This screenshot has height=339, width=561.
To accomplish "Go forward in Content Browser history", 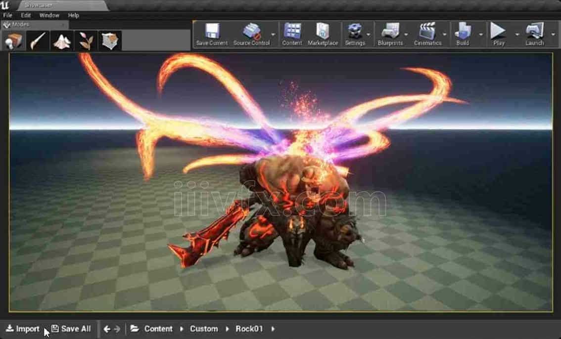I will (x=117, y=329).
